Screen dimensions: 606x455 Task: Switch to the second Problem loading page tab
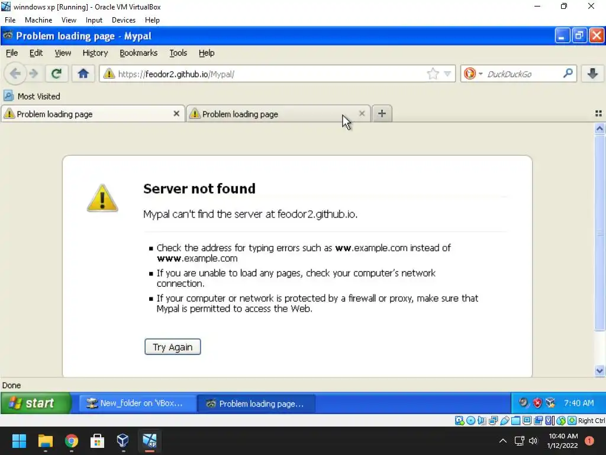pos(278,114)
